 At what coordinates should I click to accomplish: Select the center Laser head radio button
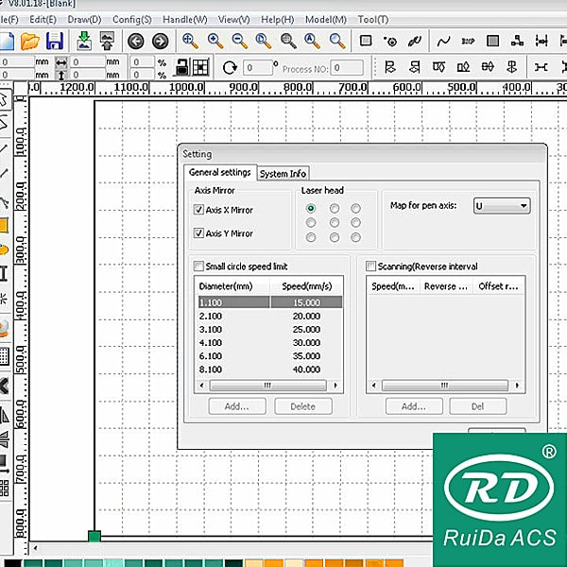coord(334,223)
